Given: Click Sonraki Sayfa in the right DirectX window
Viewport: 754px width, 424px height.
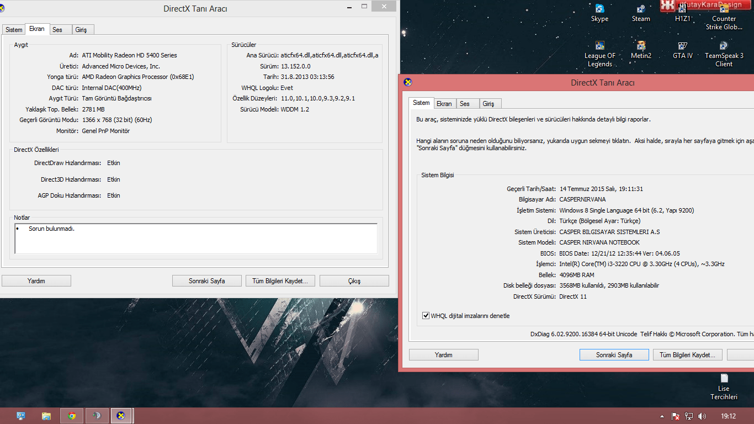Looking at the screenshot, I should coord(614,355).
